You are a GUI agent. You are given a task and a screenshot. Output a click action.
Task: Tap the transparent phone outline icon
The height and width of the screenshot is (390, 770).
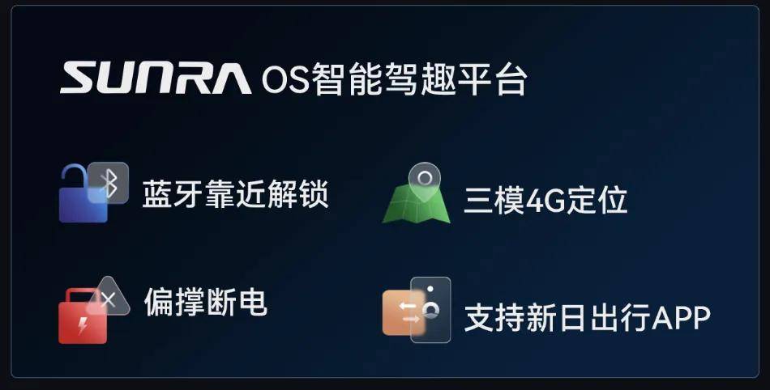430,310
